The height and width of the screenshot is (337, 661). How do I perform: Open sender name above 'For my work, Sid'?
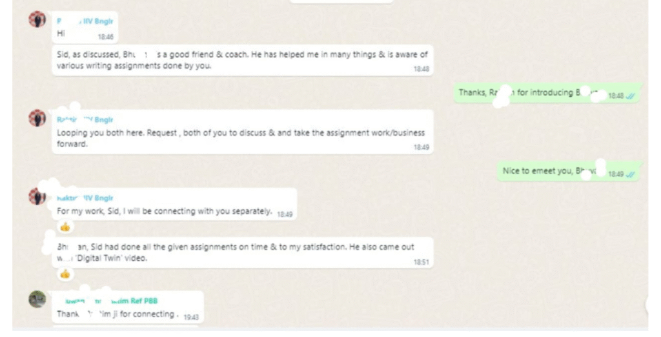point(85,198)
